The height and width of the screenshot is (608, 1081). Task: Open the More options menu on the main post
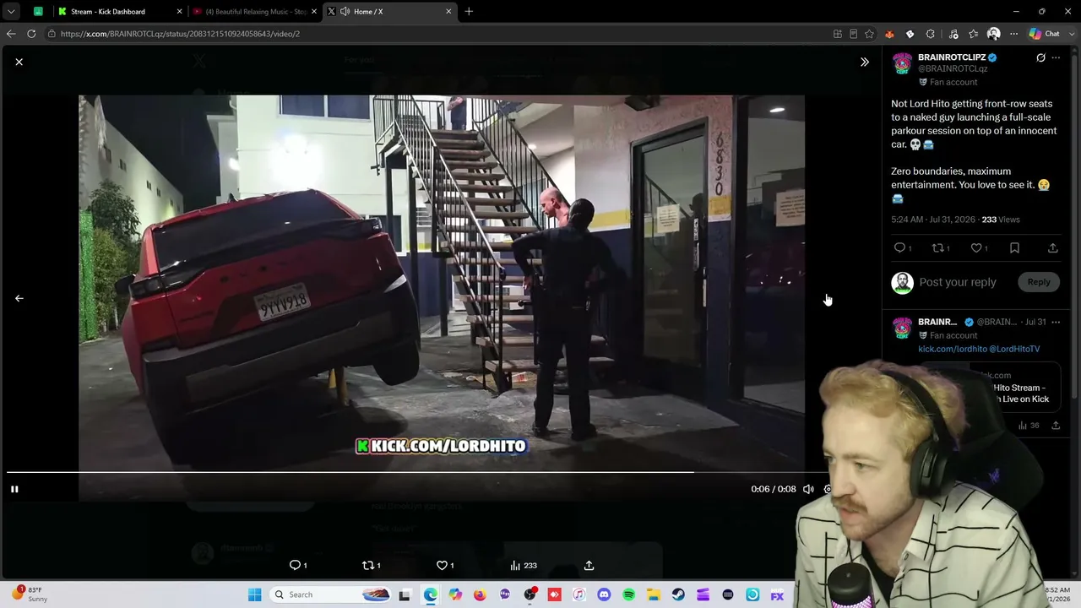tap(1056, 57)
